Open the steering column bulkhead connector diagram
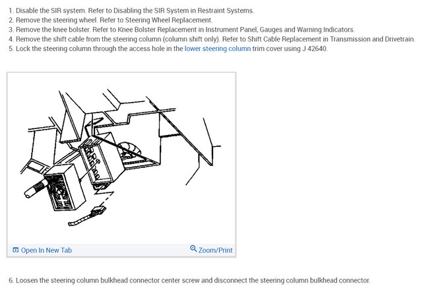Image resolution: width=429 pixels, height=293 pixels. [121, 159]
